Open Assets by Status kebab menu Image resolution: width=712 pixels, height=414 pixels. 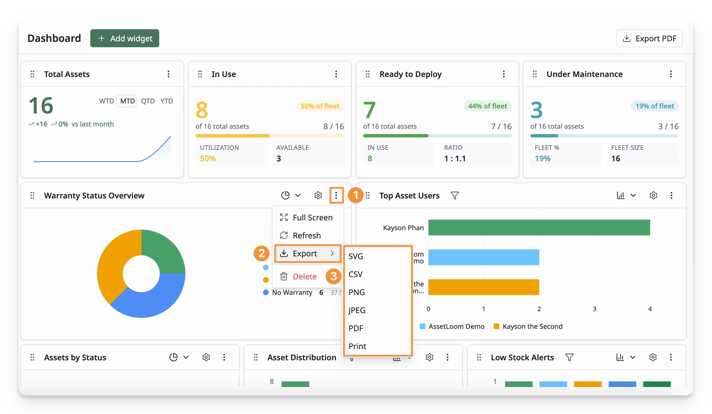224,357
